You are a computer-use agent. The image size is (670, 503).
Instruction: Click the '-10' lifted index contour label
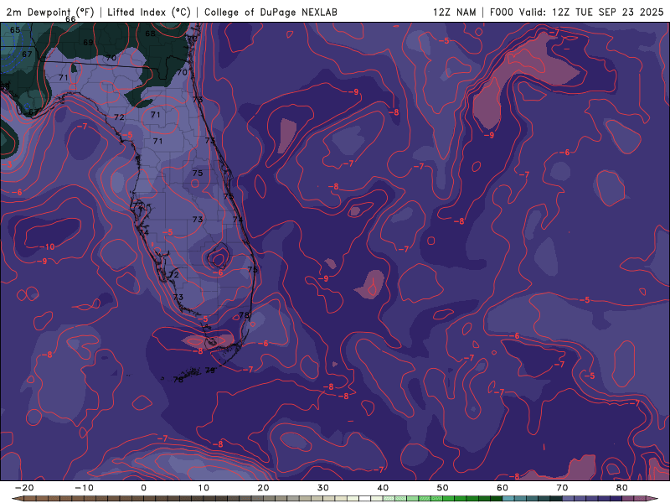(x=48, y=246)
